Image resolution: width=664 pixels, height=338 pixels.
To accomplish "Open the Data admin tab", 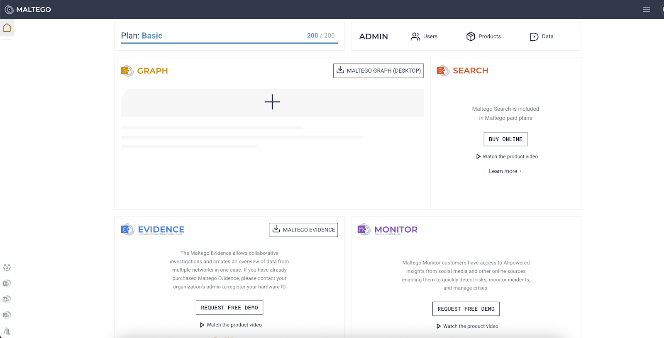I will (x=542, y=36).
